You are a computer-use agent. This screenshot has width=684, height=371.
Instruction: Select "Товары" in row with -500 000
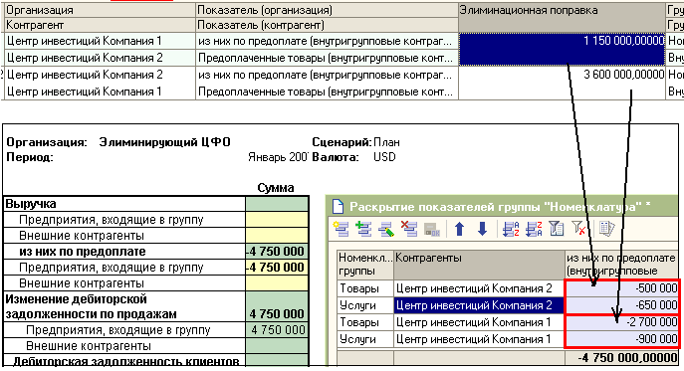coord(364,288)
